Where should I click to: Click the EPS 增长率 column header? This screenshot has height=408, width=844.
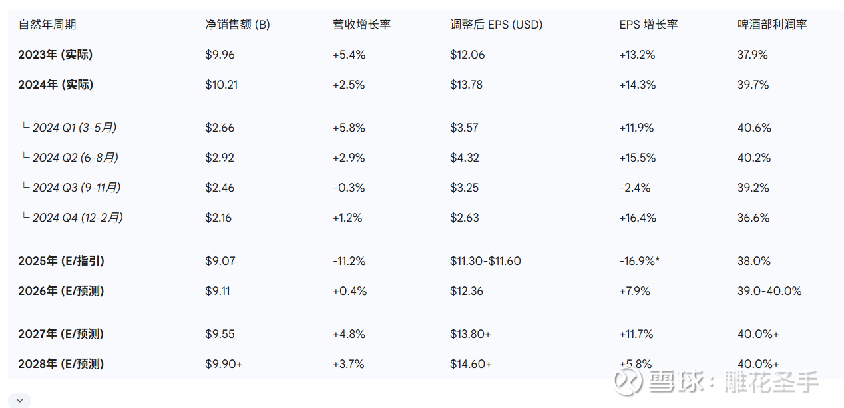coord(648,25)
